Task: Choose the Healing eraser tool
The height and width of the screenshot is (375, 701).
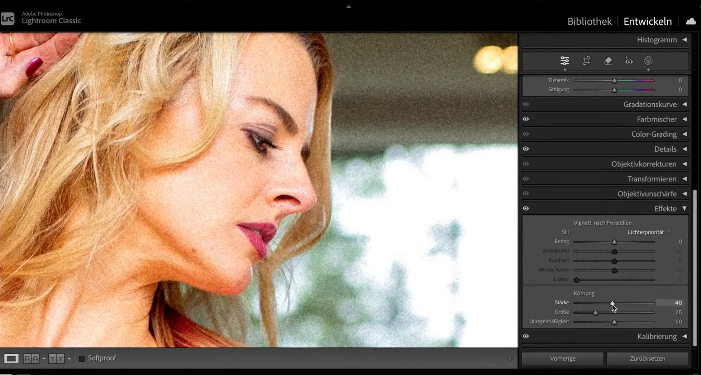Action: 608,61
